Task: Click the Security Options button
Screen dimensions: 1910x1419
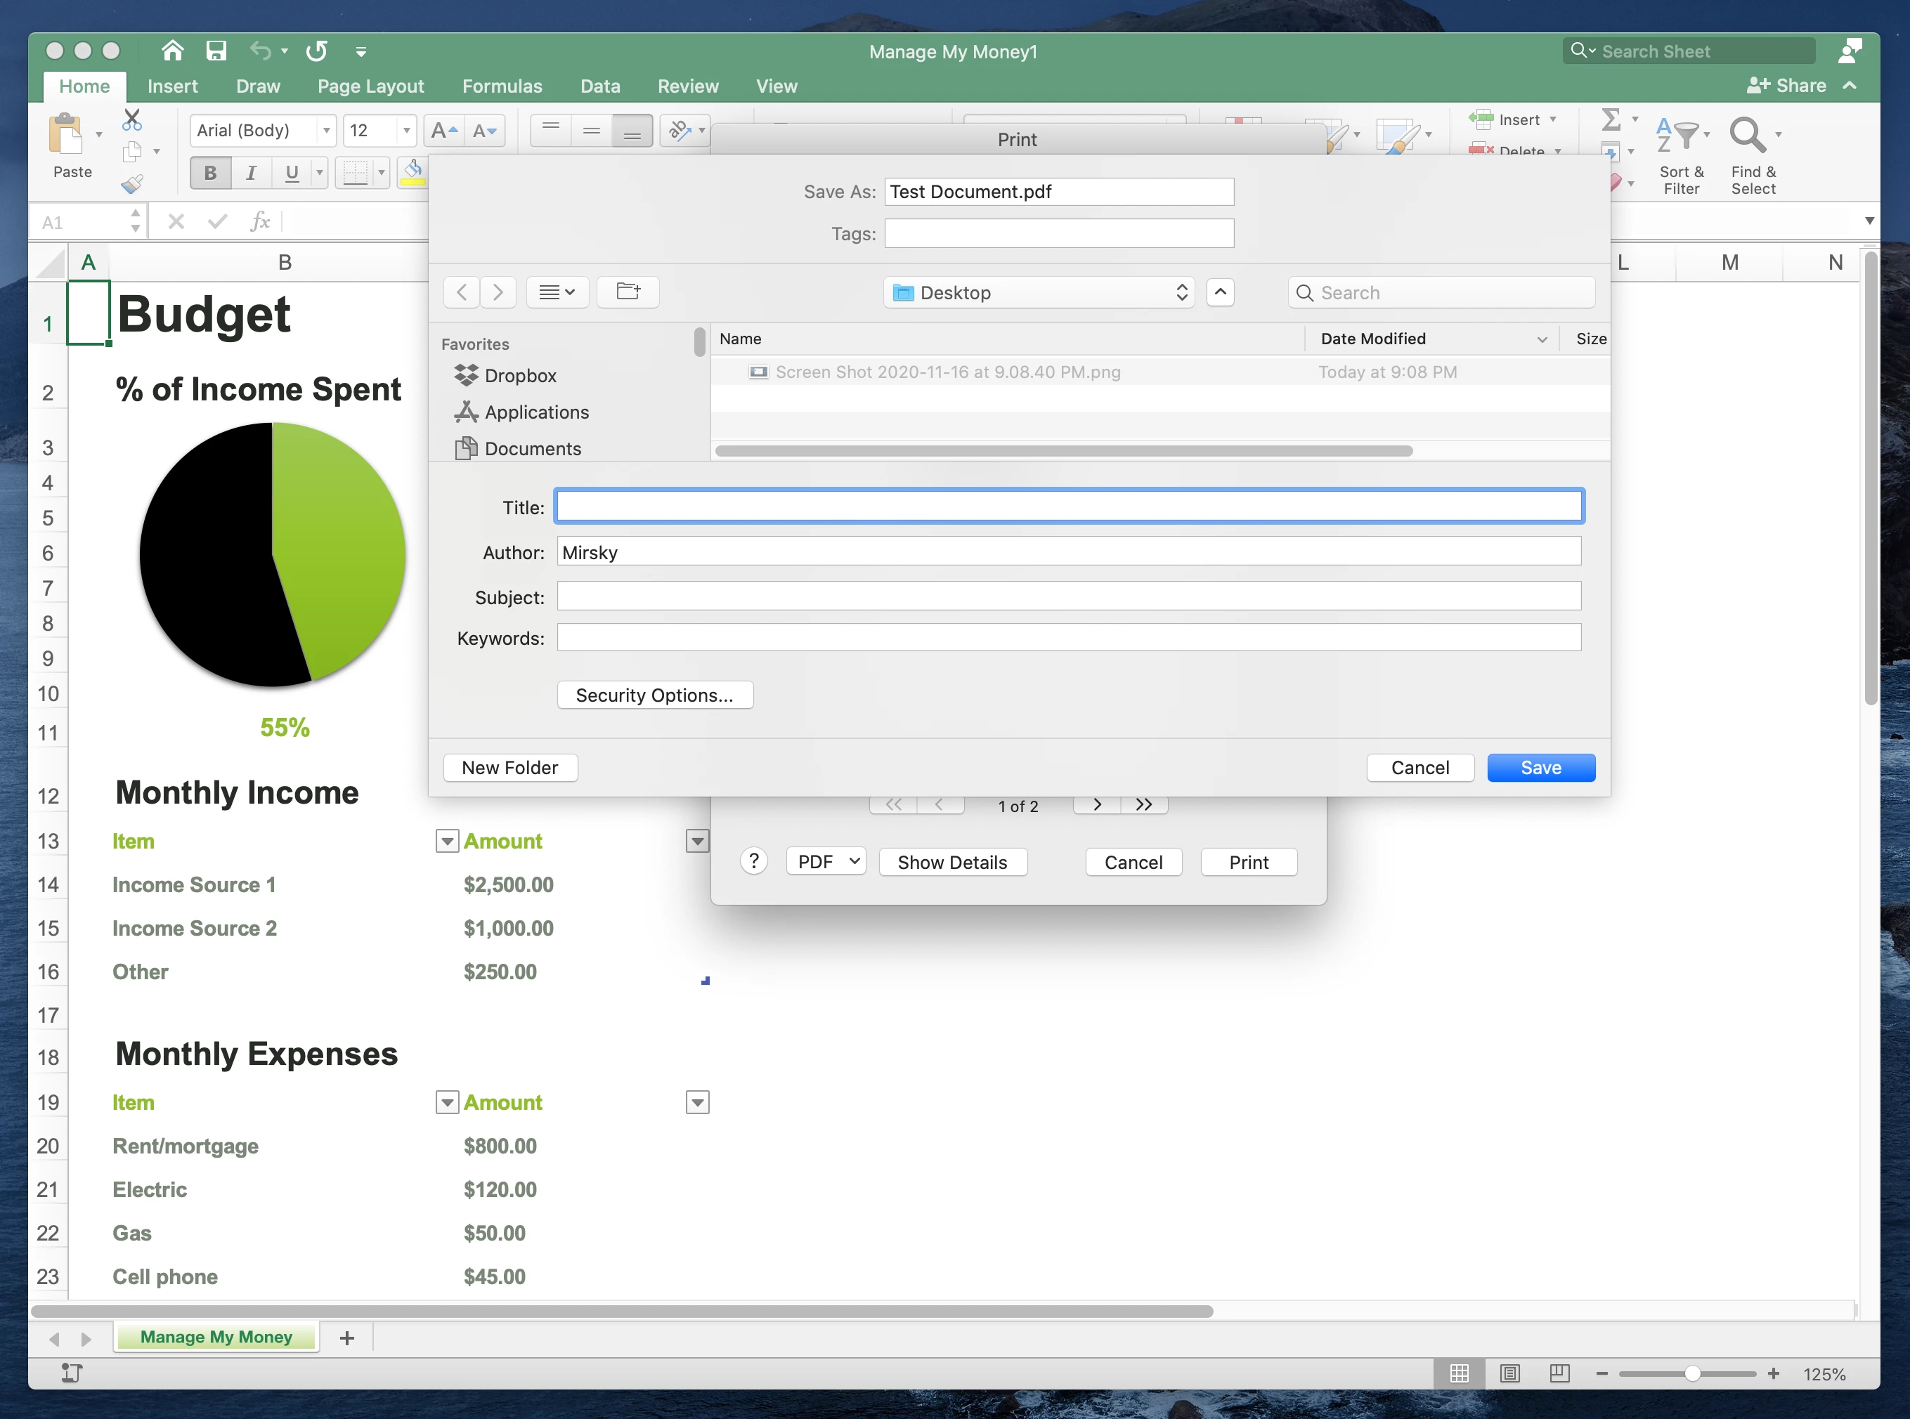Action: (655, 695)
